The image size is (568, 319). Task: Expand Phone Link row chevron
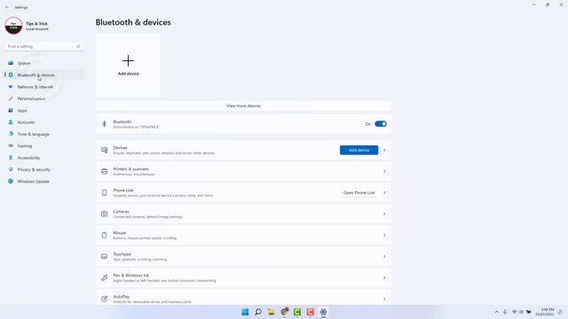coord(384,193)
